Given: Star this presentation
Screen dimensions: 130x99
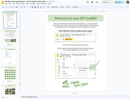Looking at the screenshot, I should coord(48,2).
